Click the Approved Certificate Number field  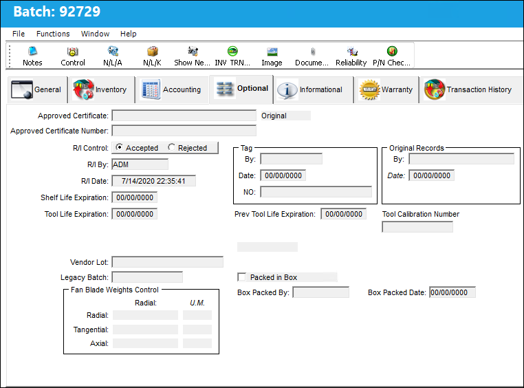pyautogui.click(x=184, y=131)
